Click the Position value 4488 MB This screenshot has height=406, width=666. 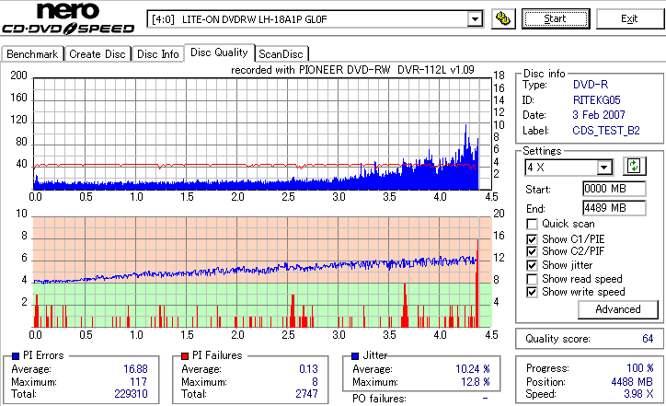click(x=632, y=382)
